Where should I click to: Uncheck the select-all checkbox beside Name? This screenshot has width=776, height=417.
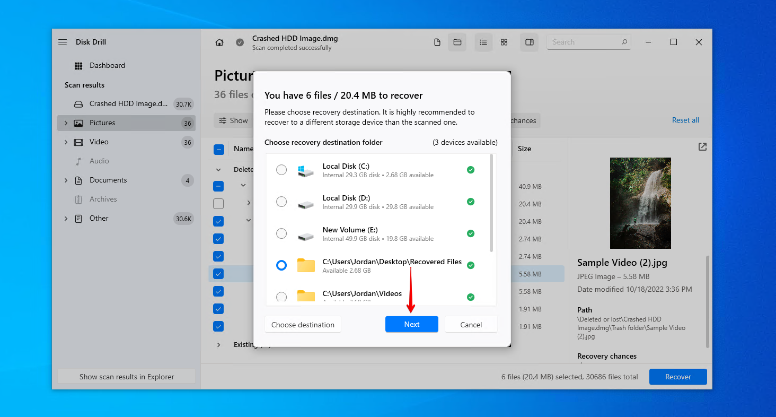point(218,149)
